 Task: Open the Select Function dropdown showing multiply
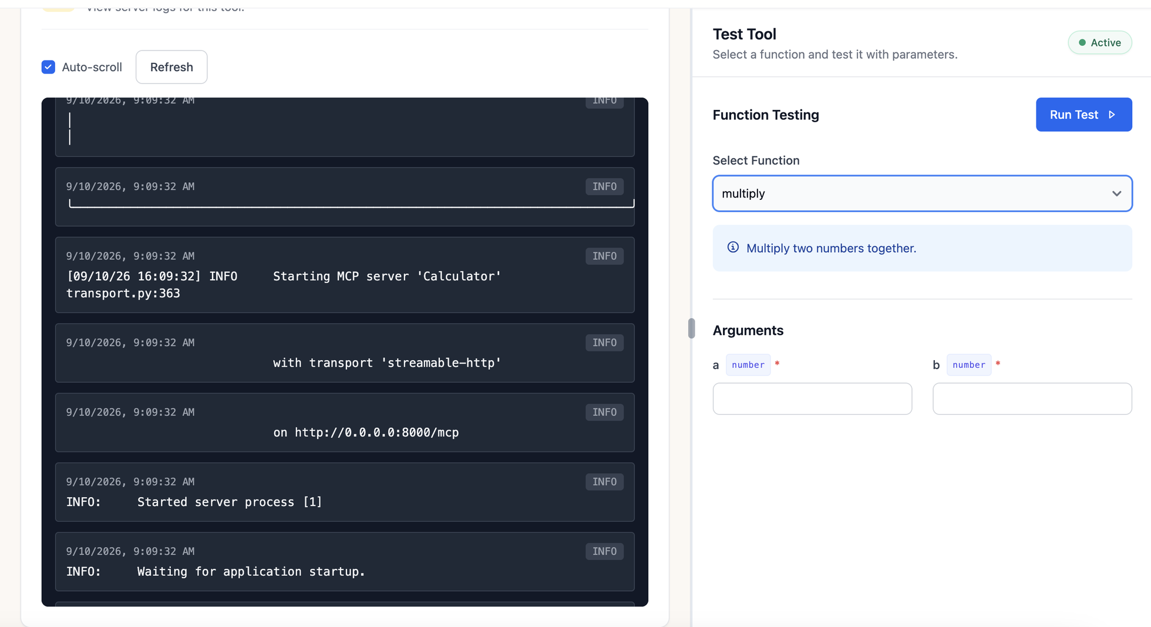922,193
